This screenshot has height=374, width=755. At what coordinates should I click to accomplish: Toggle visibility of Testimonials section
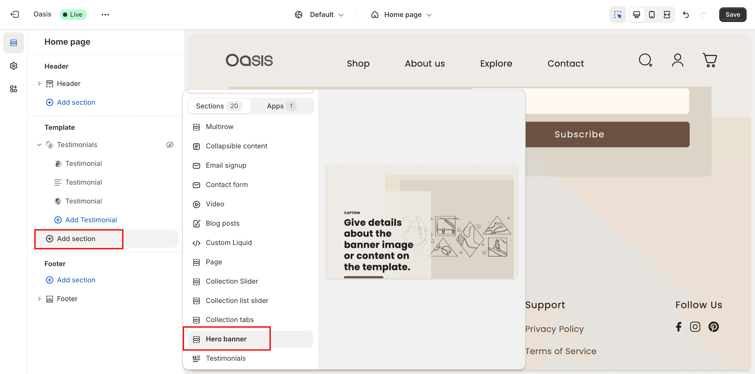pyautogui.click(x=170, y=144)
